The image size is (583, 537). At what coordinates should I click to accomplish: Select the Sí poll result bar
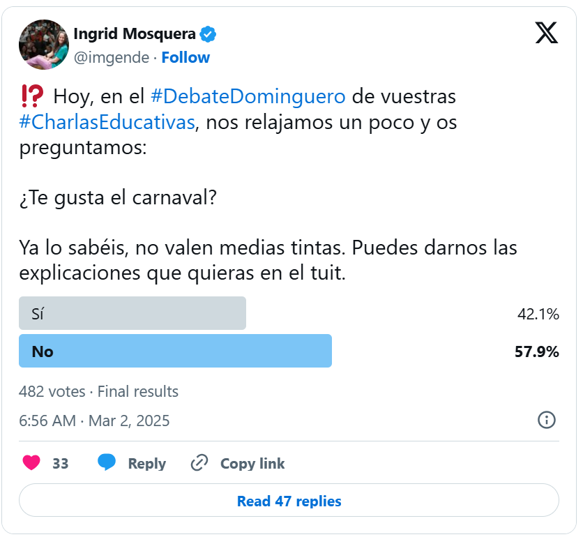[132, 313]
